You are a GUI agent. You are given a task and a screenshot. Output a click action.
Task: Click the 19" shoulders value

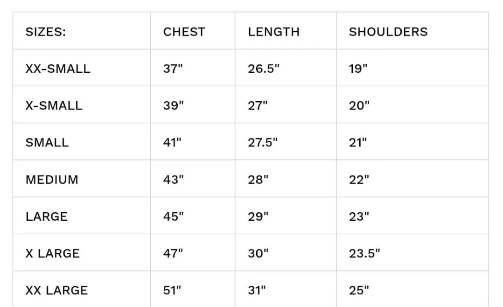[x=358, y=69]
